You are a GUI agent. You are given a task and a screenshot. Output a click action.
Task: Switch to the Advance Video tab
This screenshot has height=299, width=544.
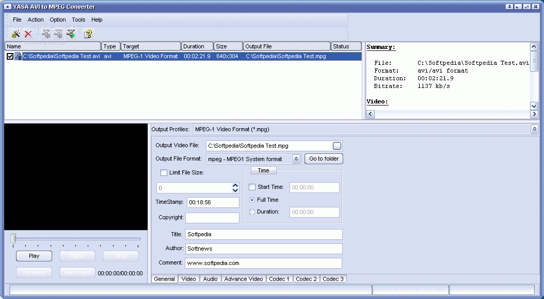pos(244,279)
